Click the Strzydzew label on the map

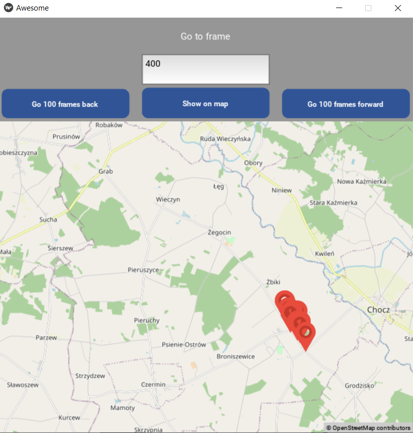[90, 376]
